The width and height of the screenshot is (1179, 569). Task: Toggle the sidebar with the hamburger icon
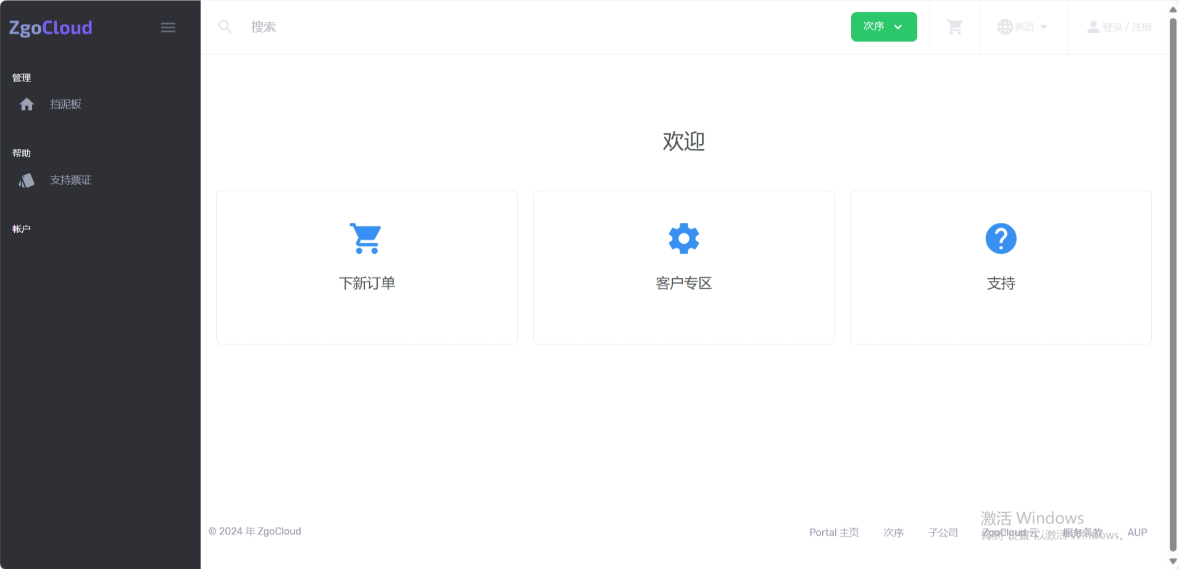click(x=168, y=27)
